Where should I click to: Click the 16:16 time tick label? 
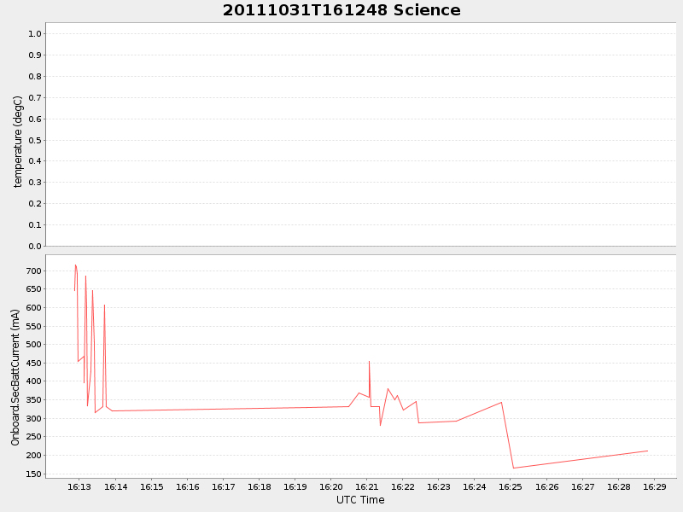pyautogui.click(x=187, y=486)
